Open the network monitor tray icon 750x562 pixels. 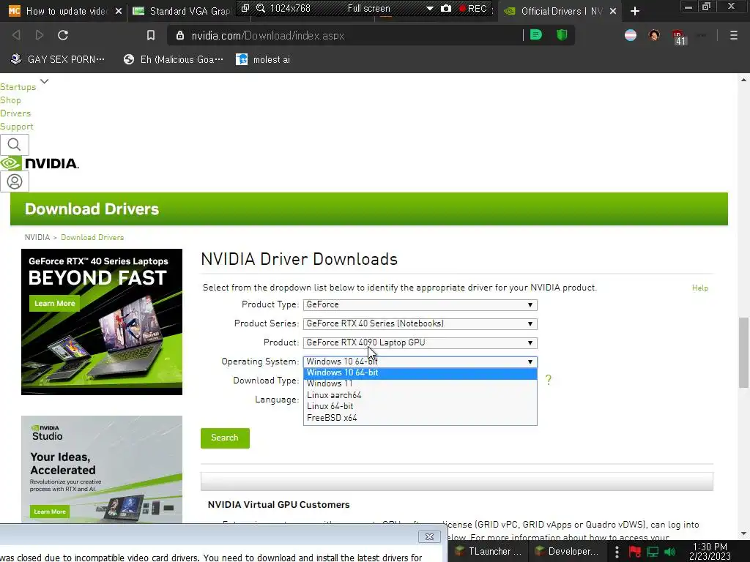(653, 552)
